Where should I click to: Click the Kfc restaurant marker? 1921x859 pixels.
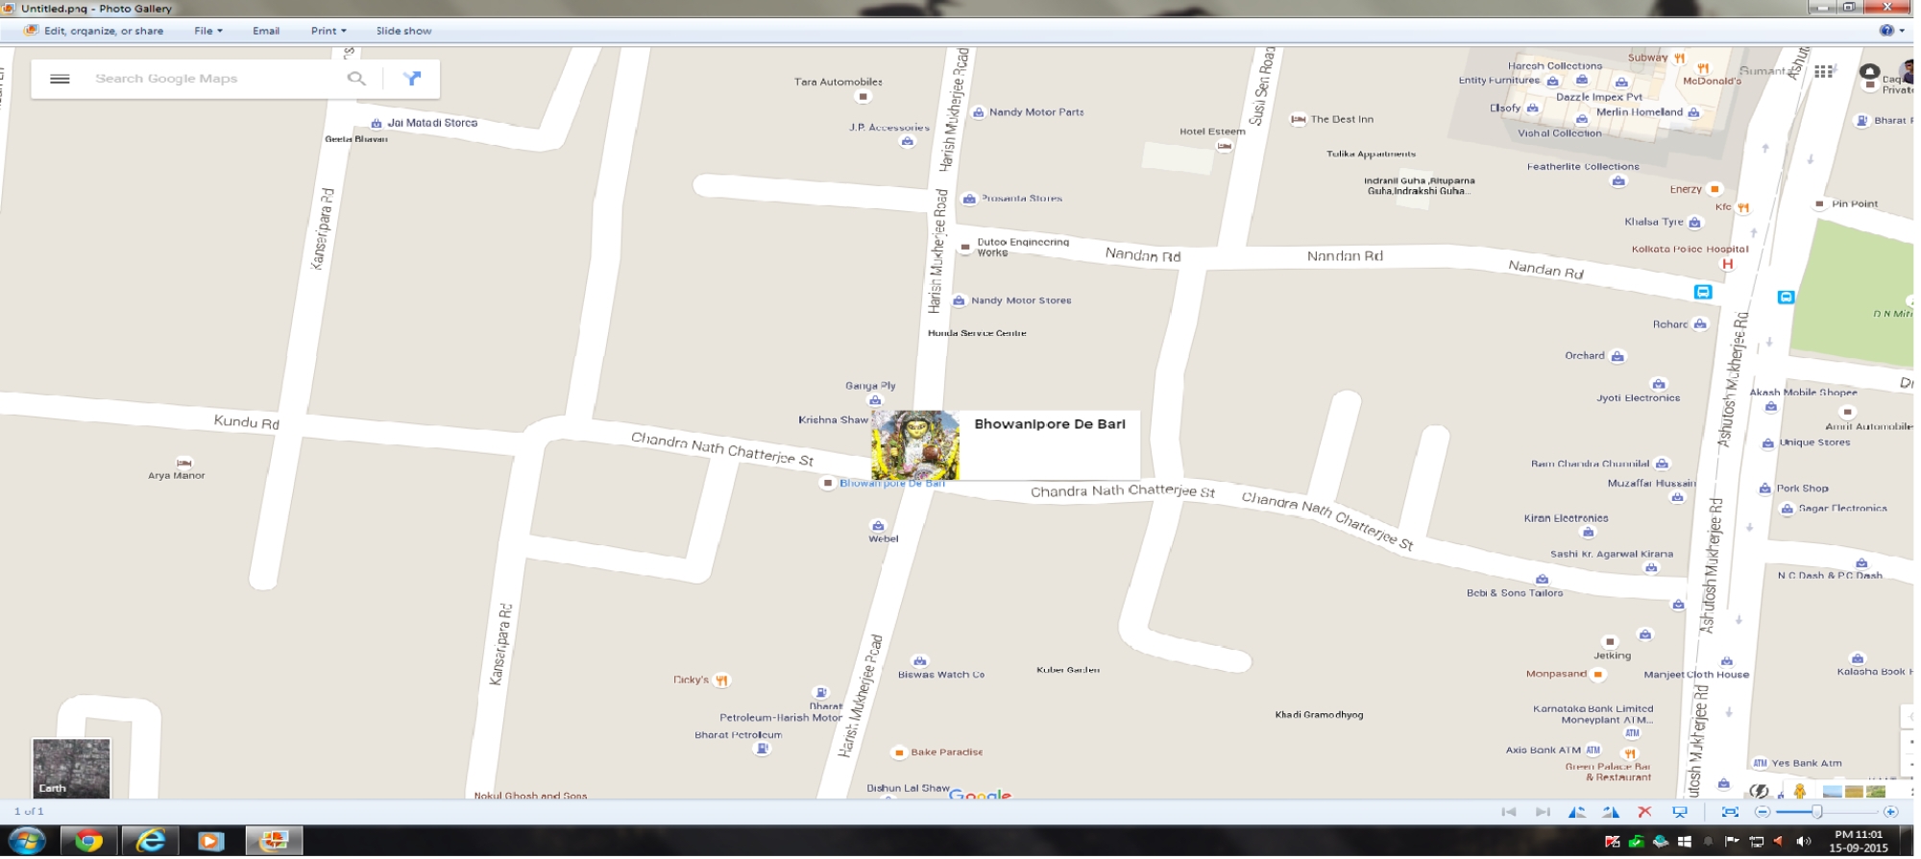[1743, 207]
